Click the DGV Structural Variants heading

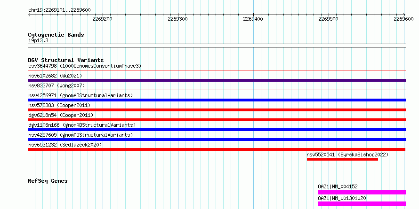tap(66, 60)
